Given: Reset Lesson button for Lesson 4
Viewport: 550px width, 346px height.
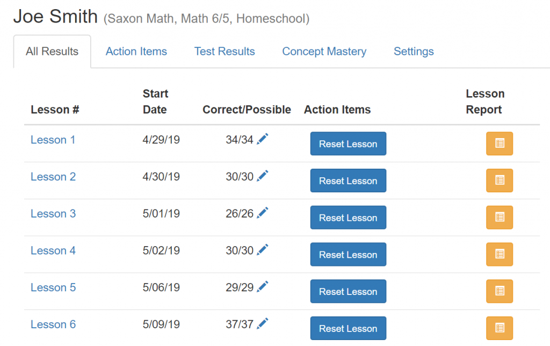Looking at the screenshot, I should tap(348, 255).
